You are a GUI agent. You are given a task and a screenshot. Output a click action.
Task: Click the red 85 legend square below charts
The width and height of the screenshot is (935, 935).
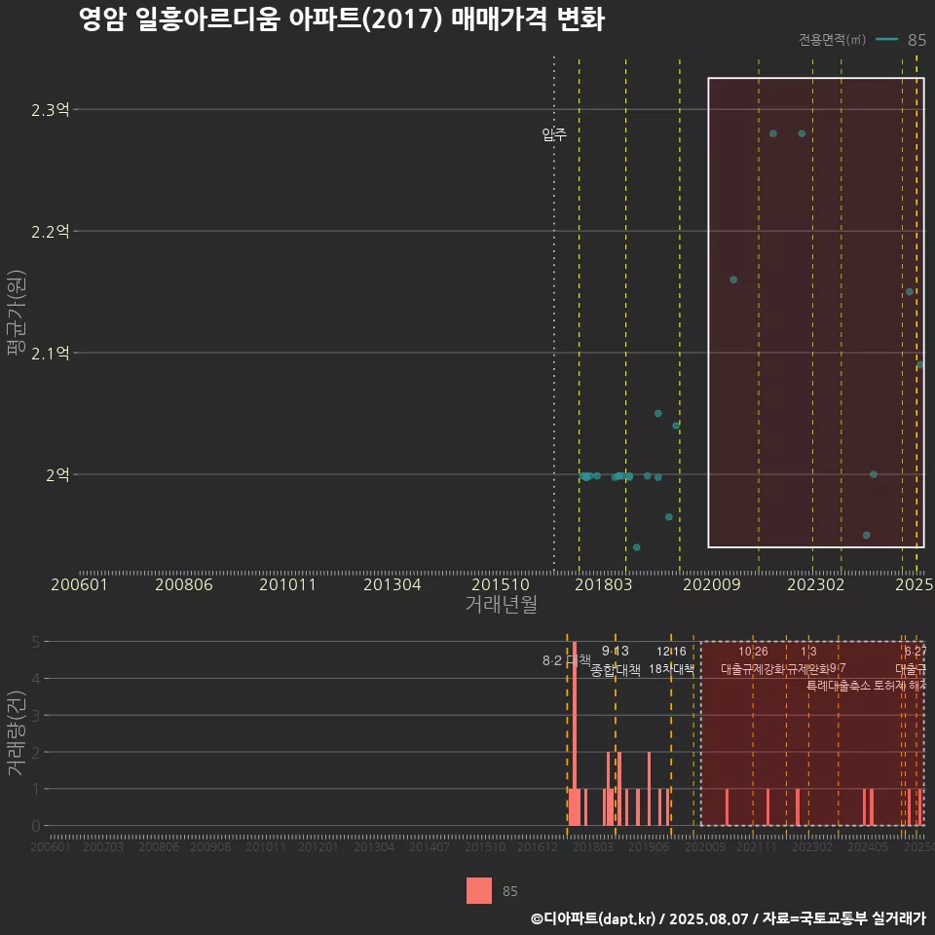click(479, 890)
